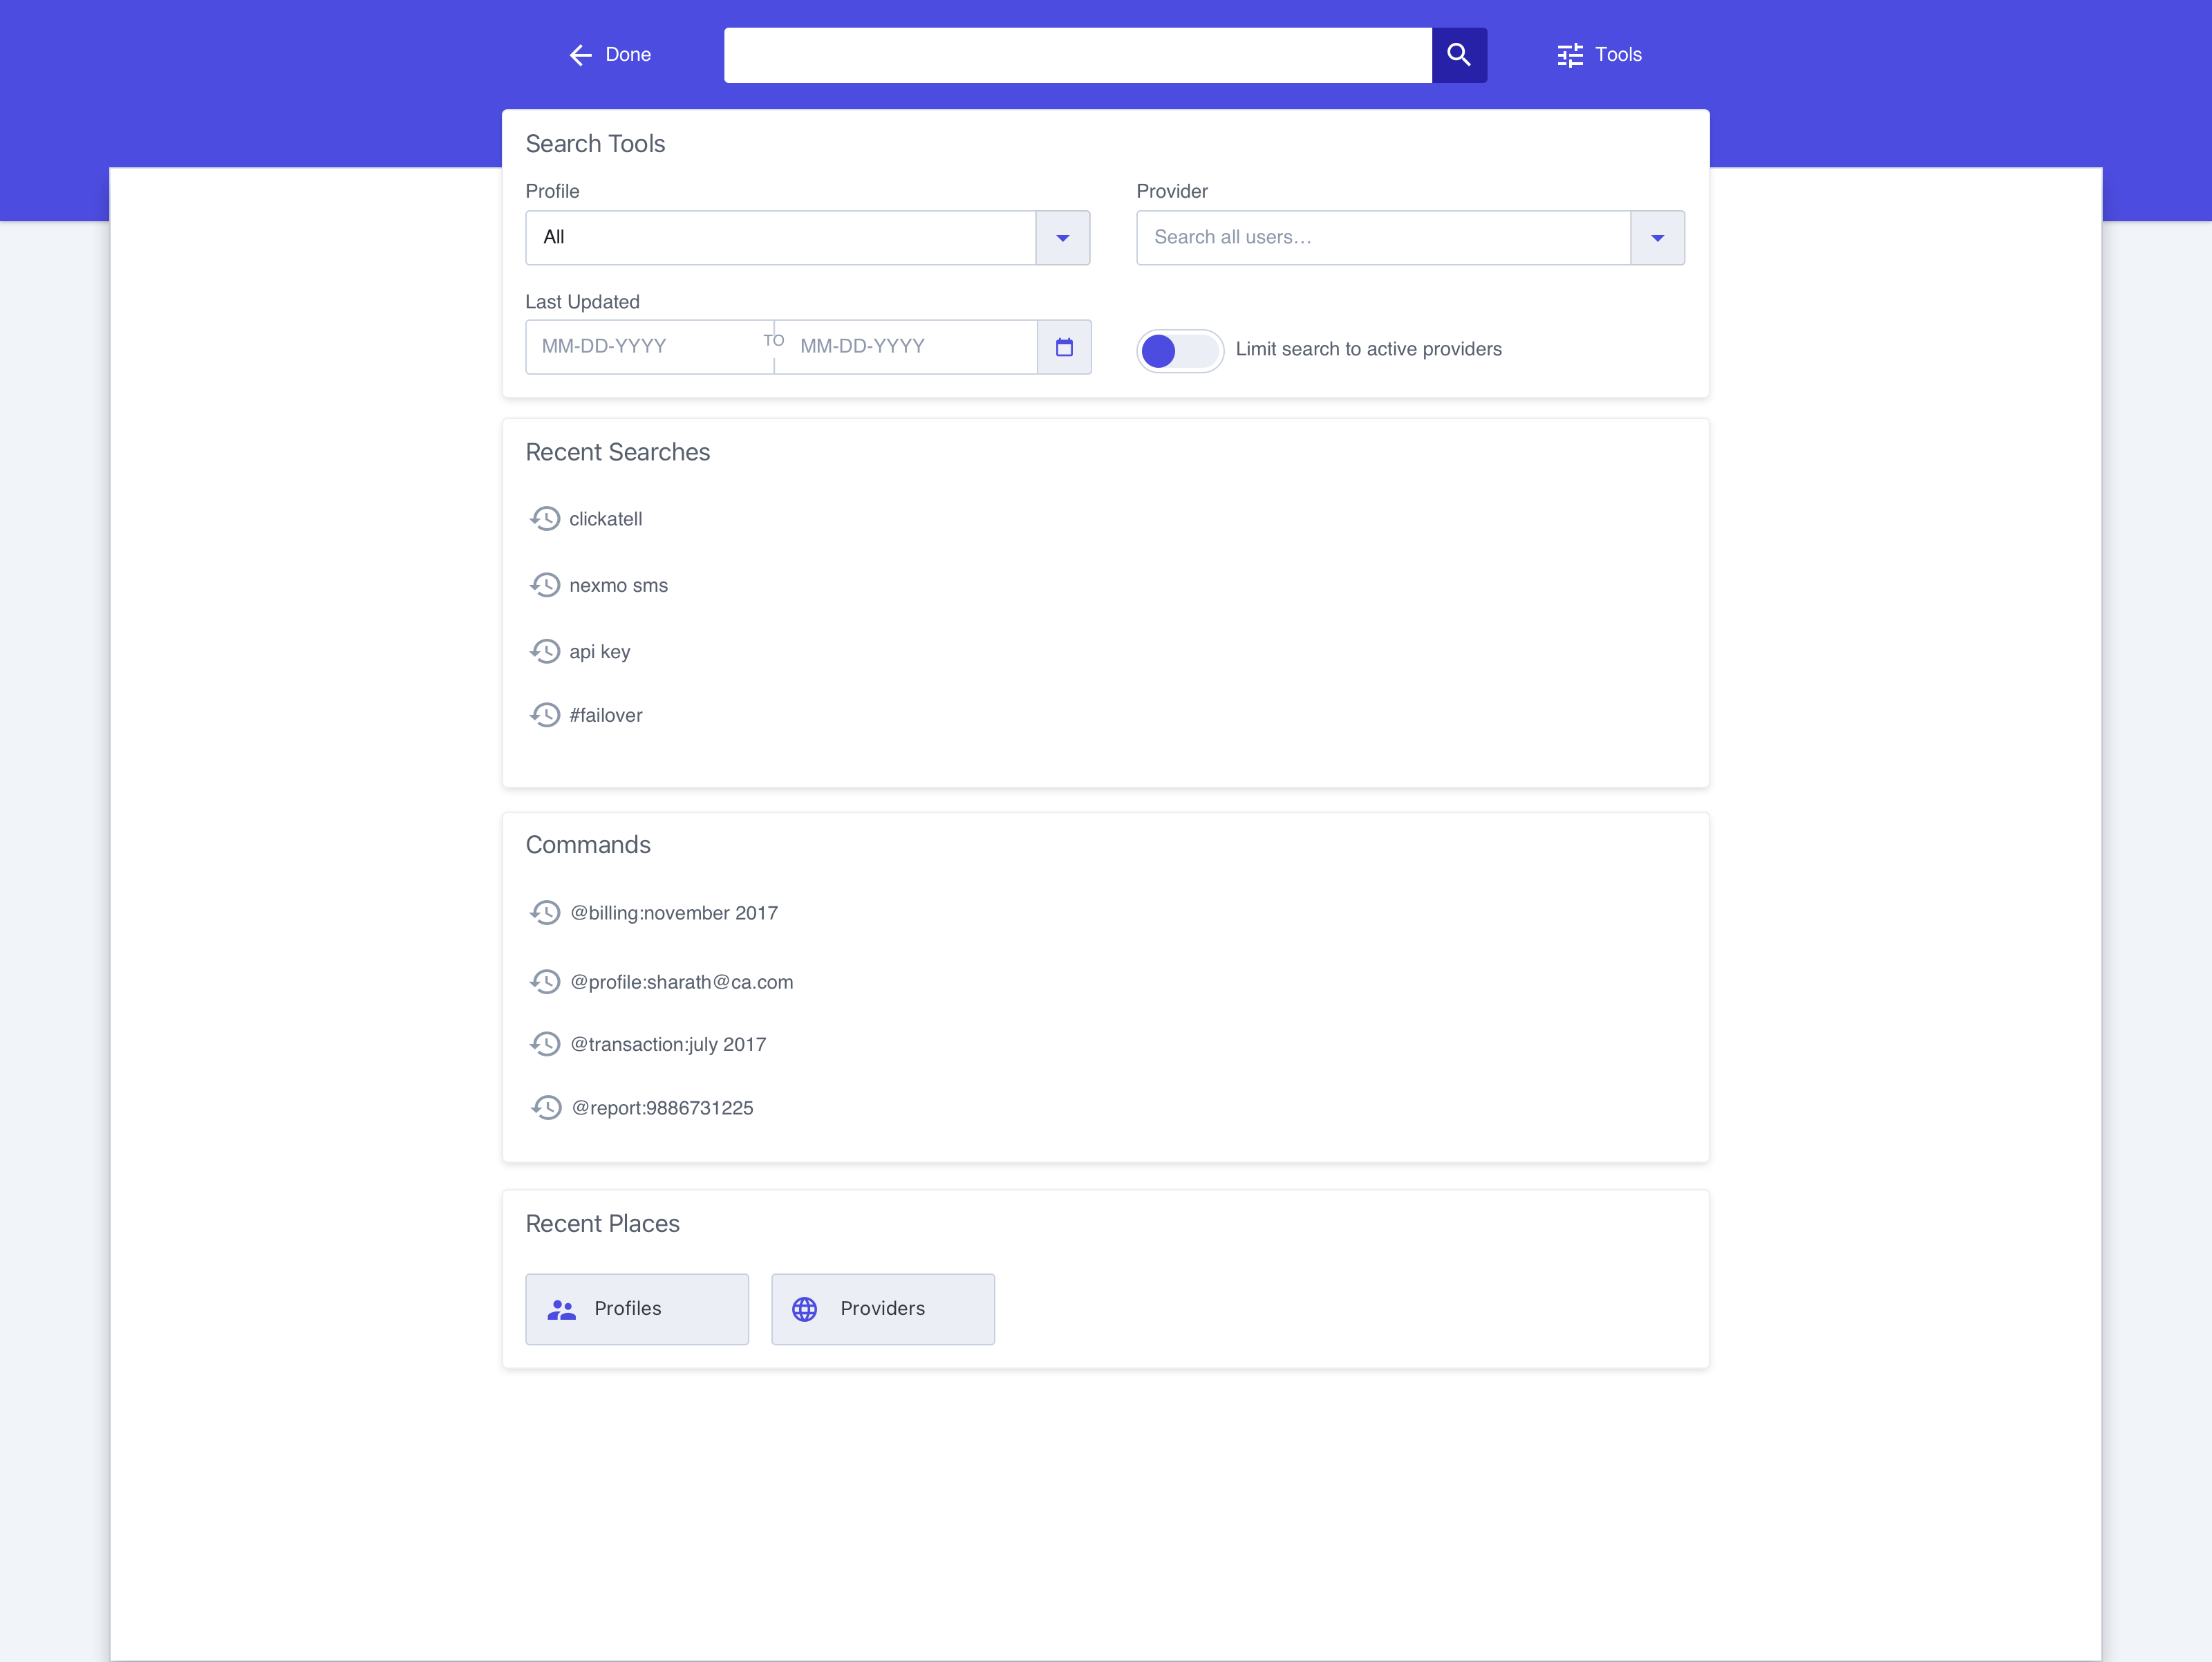Open the calendar date picker icon
Viewport: 2212px width, 1662px height.
[1064, 346]
